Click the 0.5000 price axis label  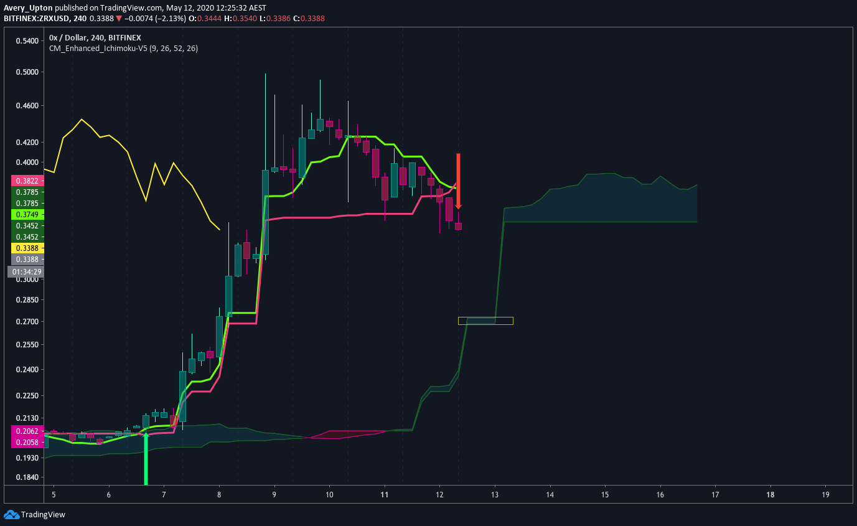coord(27,72)
